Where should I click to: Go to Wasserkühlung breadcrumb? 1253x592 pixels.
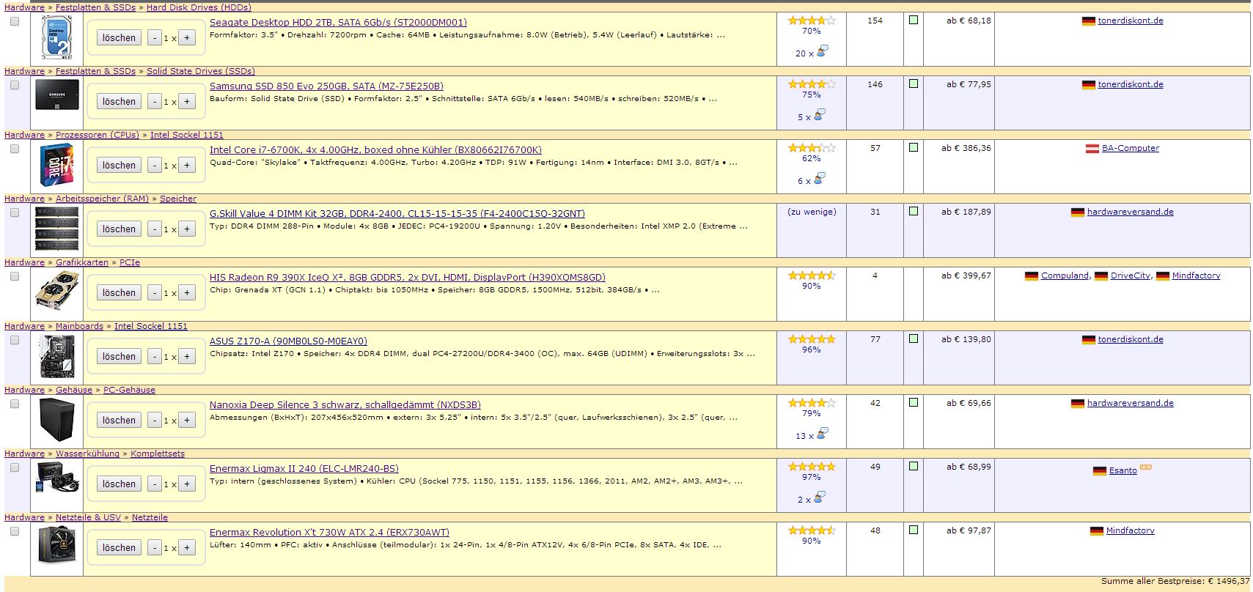point(87,454)
